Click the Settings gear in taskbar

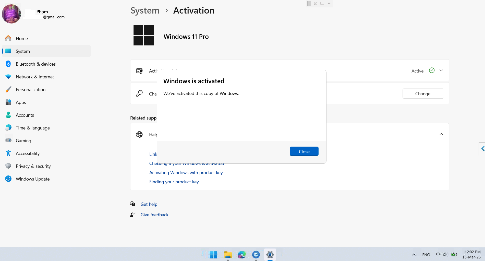click(270, 255)
